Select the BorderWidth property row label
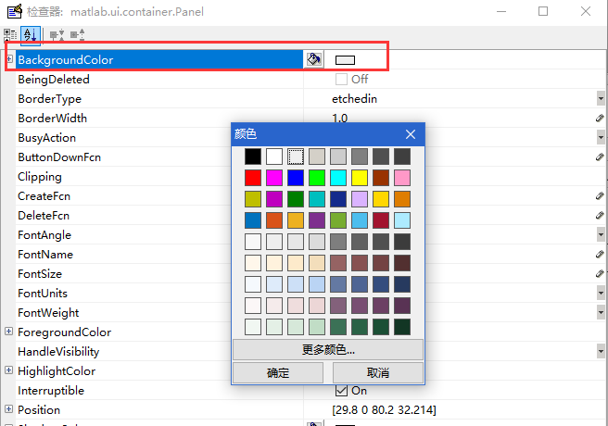The width and height of the screenshot is (608, 426). pyautogui.click(x=52, y=119)
